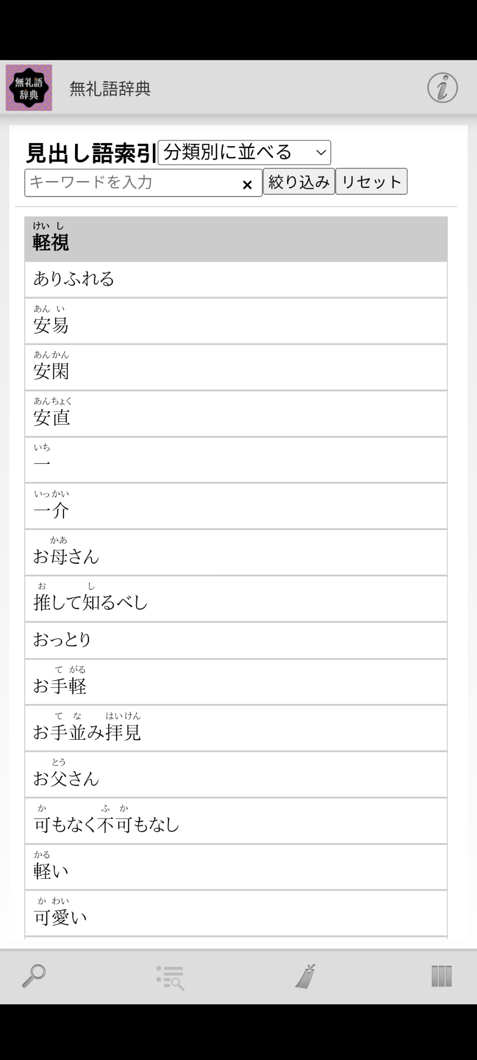Open the entry 安易
Viewport: 477px width, 1060px height.
[x=236, y=321]
